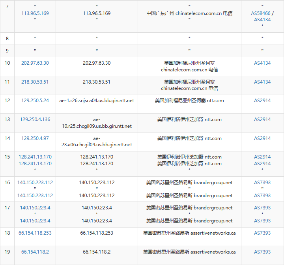The width and height of the screenshot is (284, 265).
Task: Open AS4134 link in hop 10 row
Action: [x=262, y=63]
